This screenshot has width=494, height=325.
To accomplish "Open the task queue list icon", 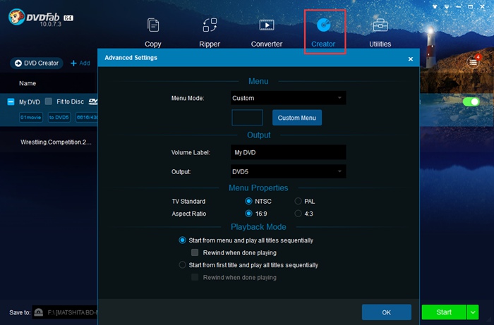I will point(474,63).
